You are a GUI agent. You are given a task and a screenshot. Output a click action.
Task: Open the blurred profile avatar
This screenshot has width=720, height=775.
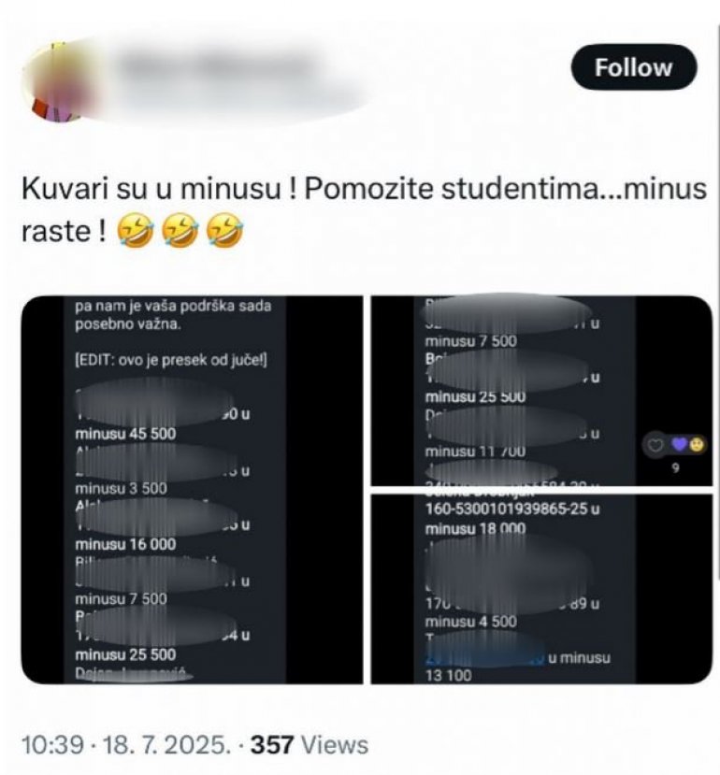59,81
